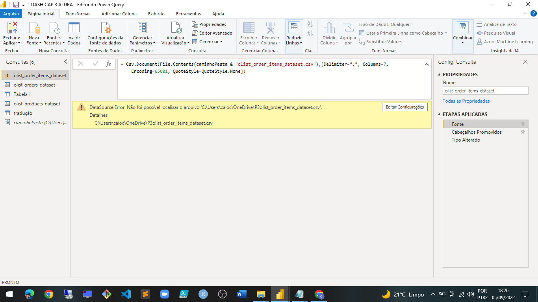
Task: Open the ribbon's Página Inicial tab
Action: (x=41, y=14)
